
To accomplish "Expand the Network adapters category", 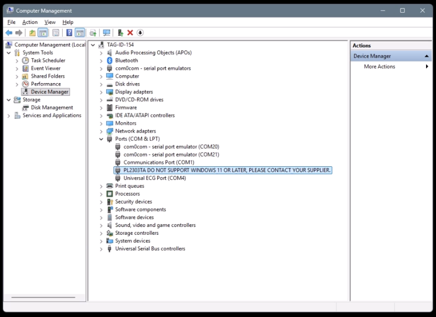I will (101, 131).
